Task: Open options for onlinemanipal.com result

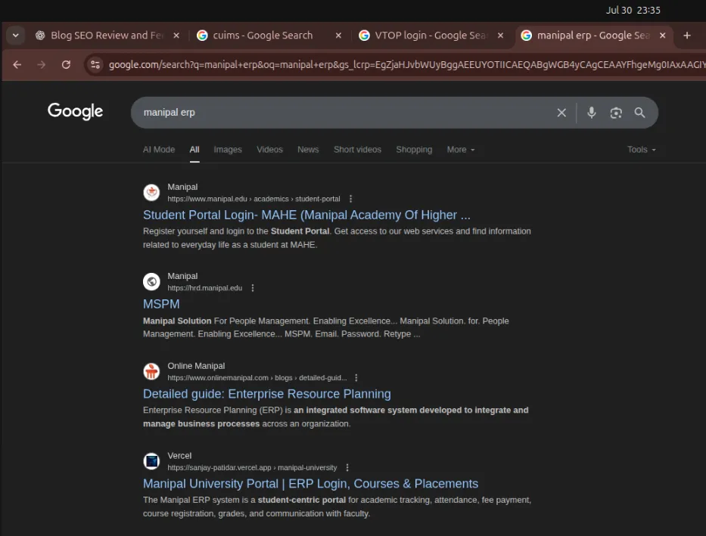Action: point(356,378)
